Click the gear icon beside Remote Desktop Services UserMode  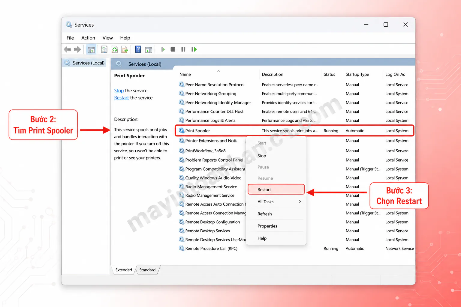182,240
